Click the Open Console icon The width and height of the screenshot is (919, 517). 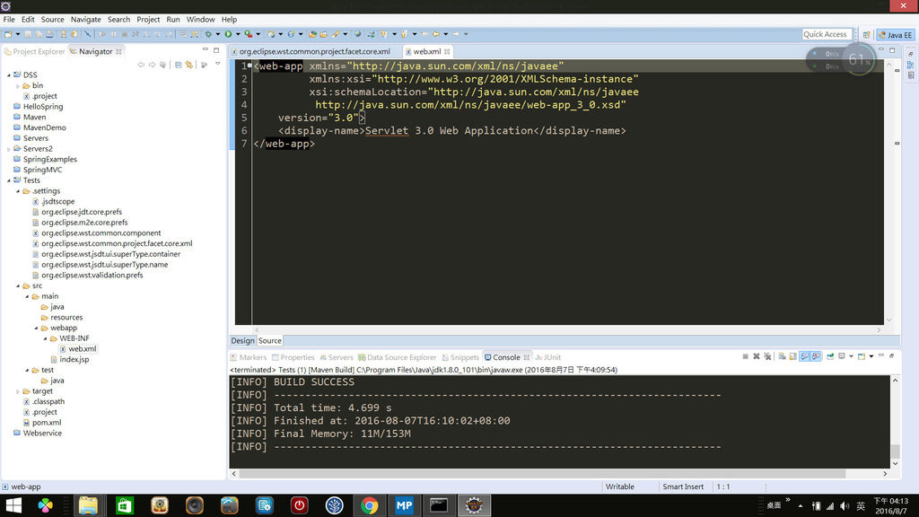click(x=862, y=356)
